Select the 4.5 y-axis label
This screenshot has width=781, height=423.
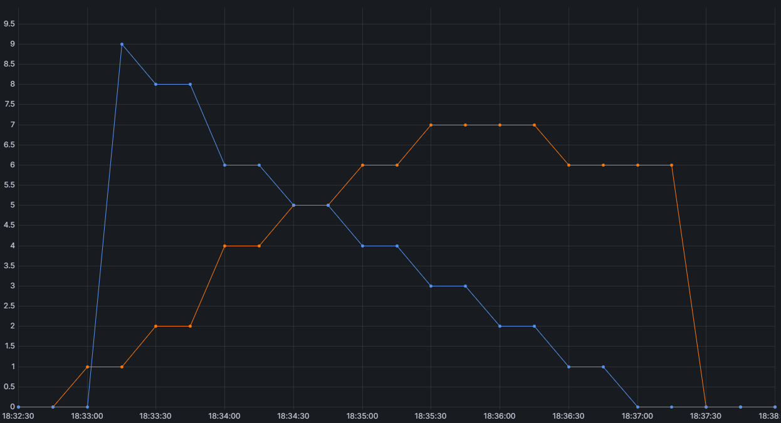(x=9, y=226)
